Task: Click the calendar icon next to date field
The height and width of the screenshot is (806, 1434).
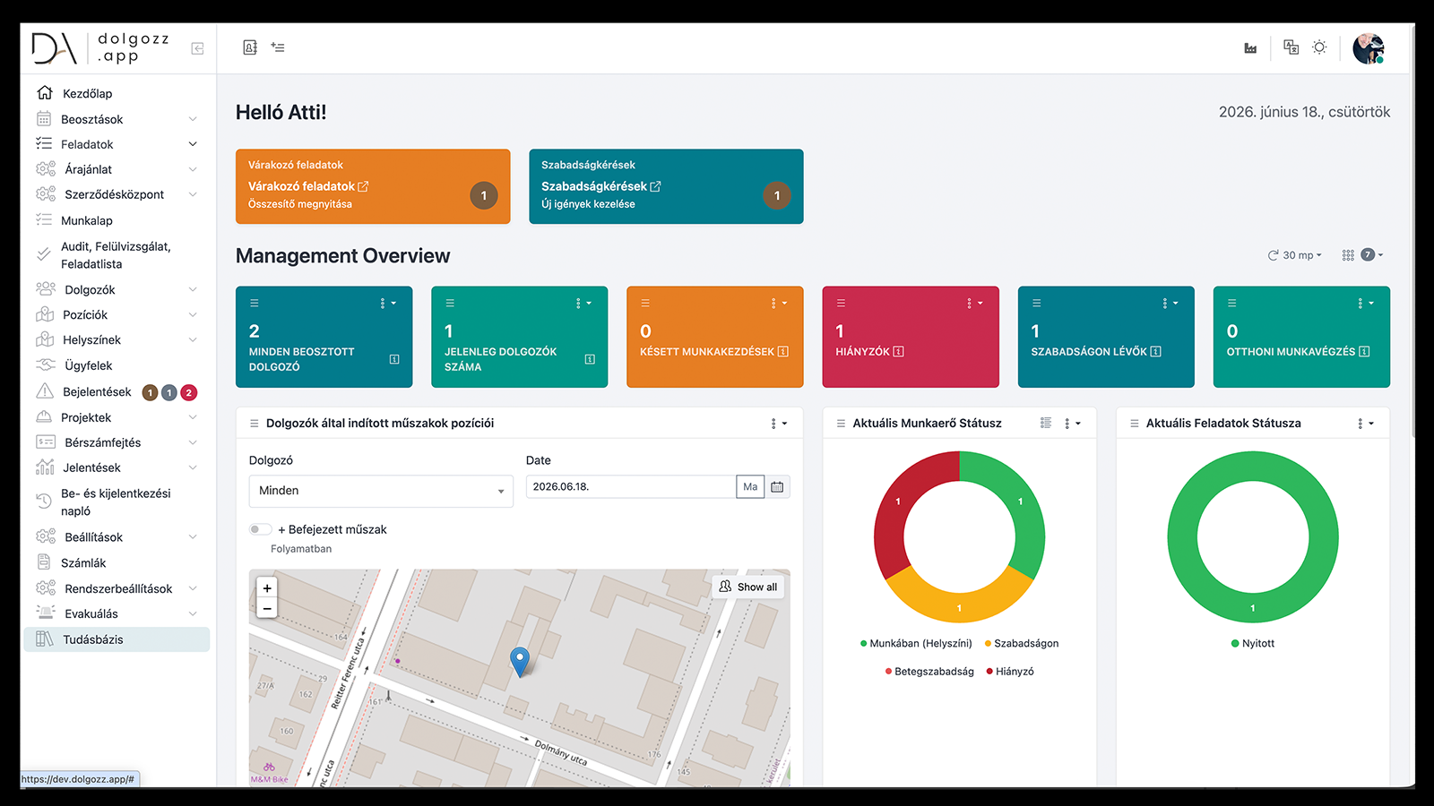Action: (777, 487)
